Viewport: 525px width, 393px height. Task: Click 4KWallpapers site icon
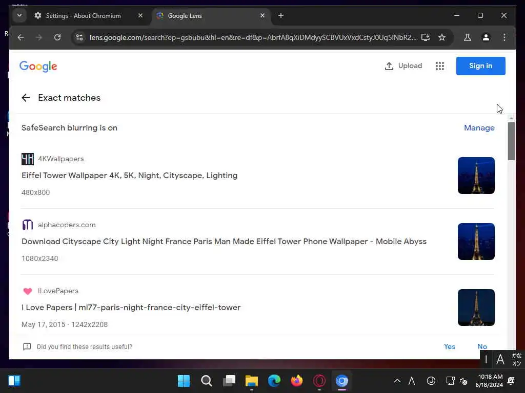pos(28,159)
